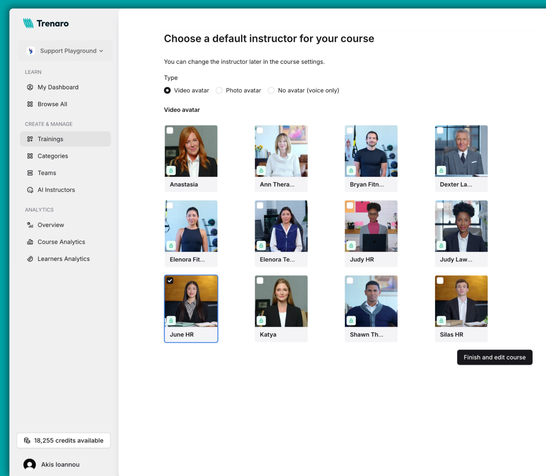Select the Course Analytics bar-chart icon
546x476 pixels.
pos(30,242)
